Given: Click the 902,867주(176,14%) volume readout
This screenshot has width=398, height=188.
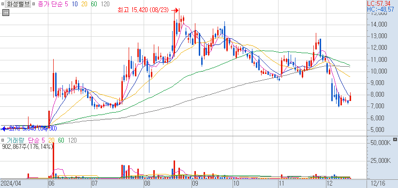Looking at the screenshot, I should [x=27, y=146].
